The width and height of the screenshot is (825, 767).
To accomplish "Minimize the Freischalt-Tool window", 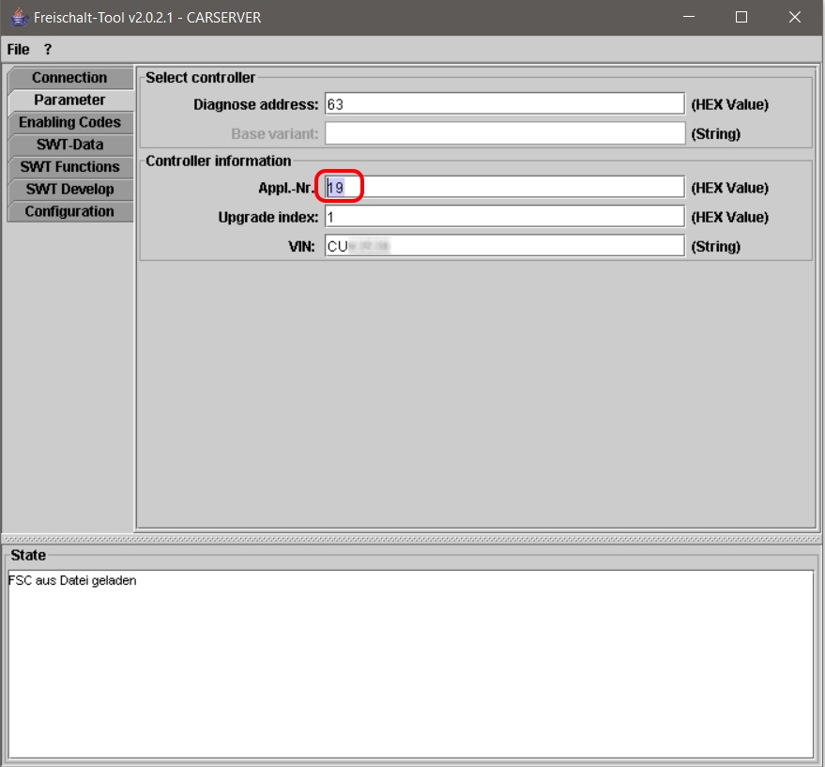I will click(x=689, y=17).
